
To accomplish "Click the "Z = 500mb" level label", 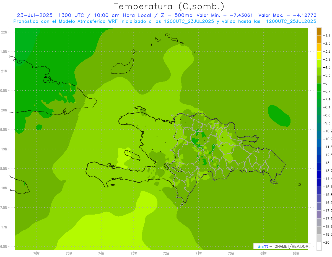I will (176, 15).
